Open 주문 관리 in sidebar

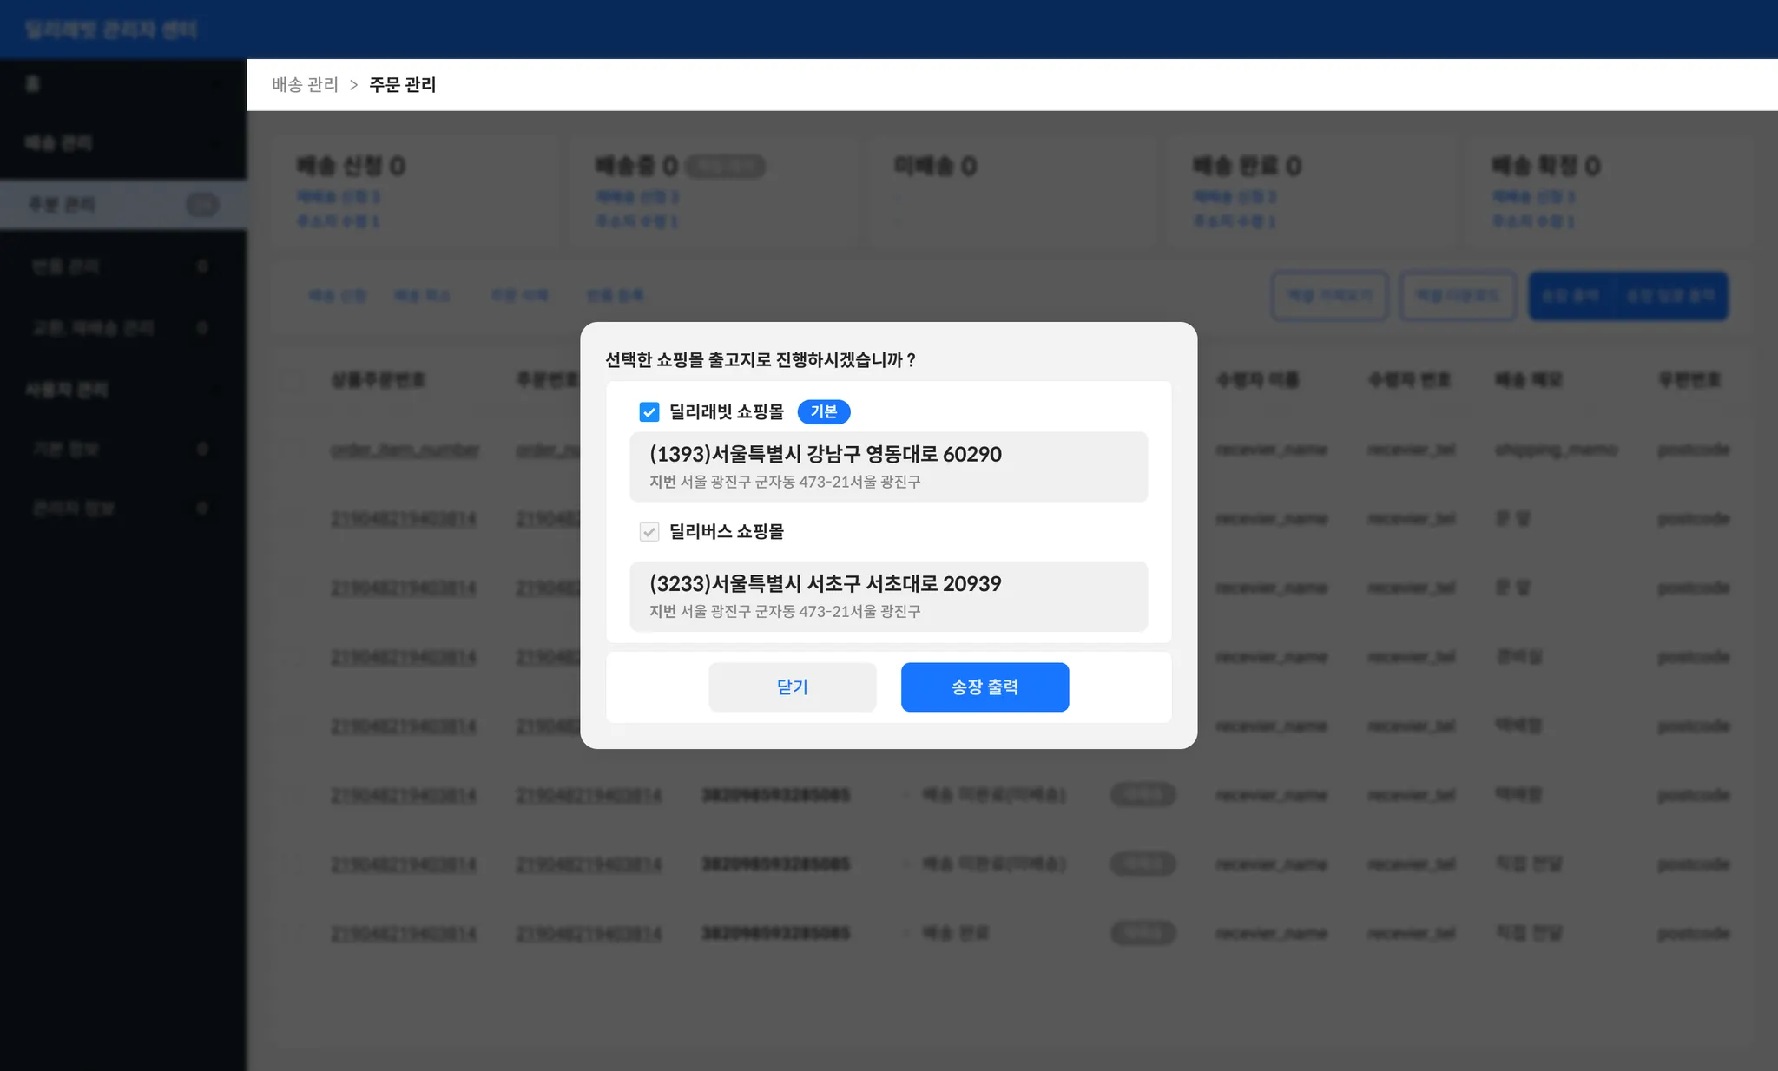(63, 205)
